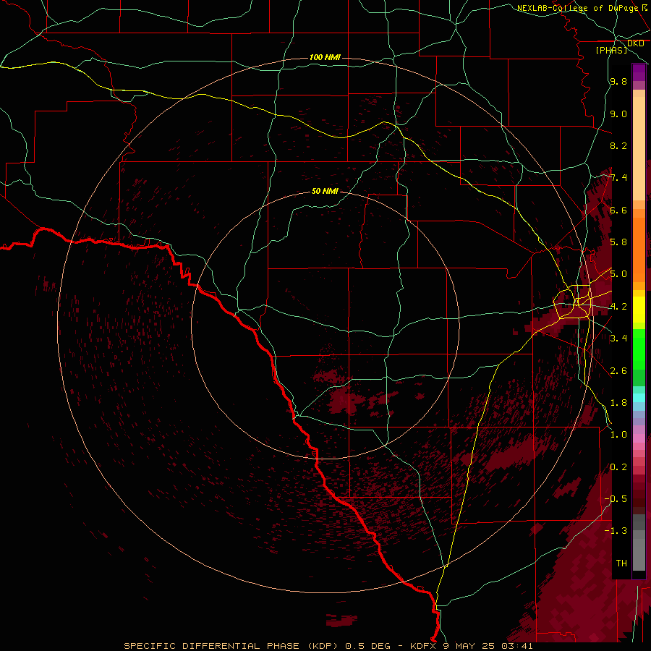This screenshot has width=651, height=651.
Task: Click the 2.6 scale value
Action: (x=618, y=371)
